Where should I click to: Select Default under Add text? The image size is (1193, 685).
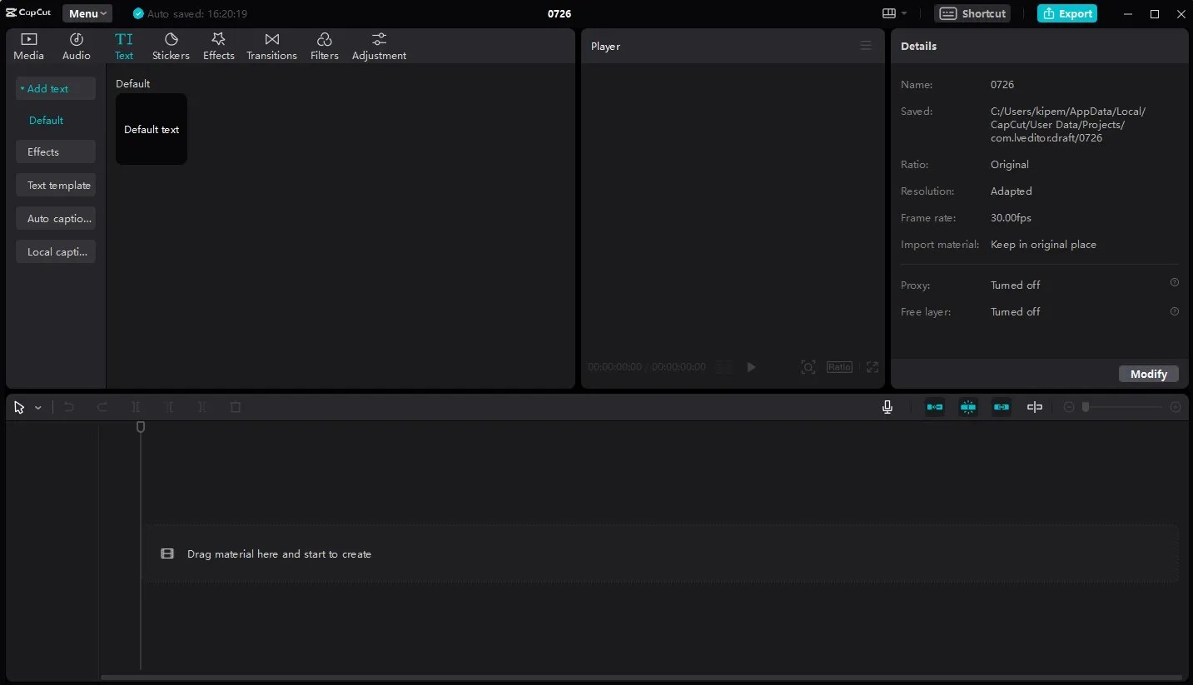[x=47, y=120]
